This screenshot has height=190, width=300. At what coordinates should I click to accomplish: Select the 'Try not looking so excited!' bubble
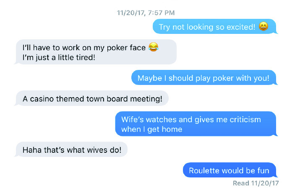[215, 26]
